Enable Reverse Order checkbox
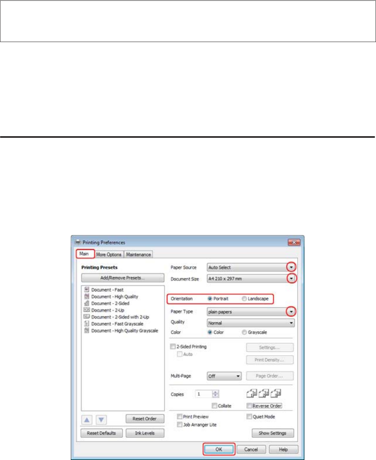Screen dimensions: 376x460 click(x=249, y=406)
